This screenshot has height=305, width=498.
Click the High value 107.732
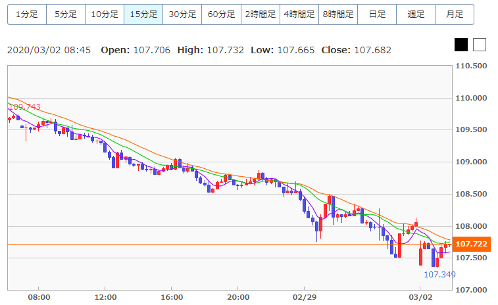[x=226, y=50]
